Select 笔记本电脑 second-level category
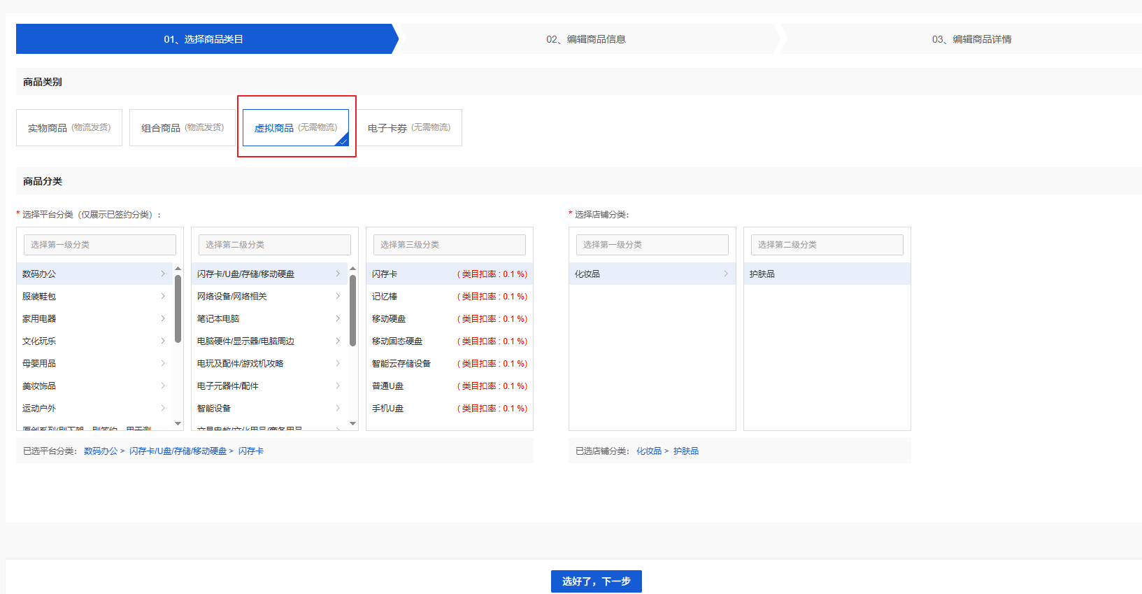1142x594 pixels. (x=269, y=318)
